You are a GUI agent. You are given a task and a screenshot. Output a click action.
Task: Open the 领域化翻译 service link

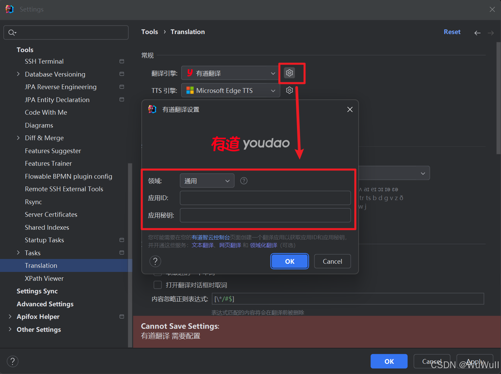(x=264, y=245)
